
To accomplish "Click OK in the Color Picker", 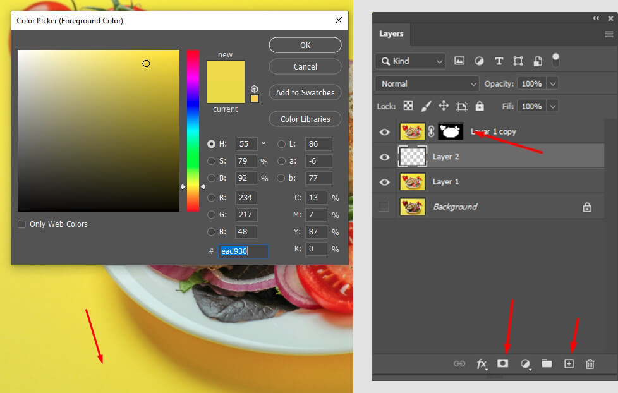I will click(x=305, y=45).
